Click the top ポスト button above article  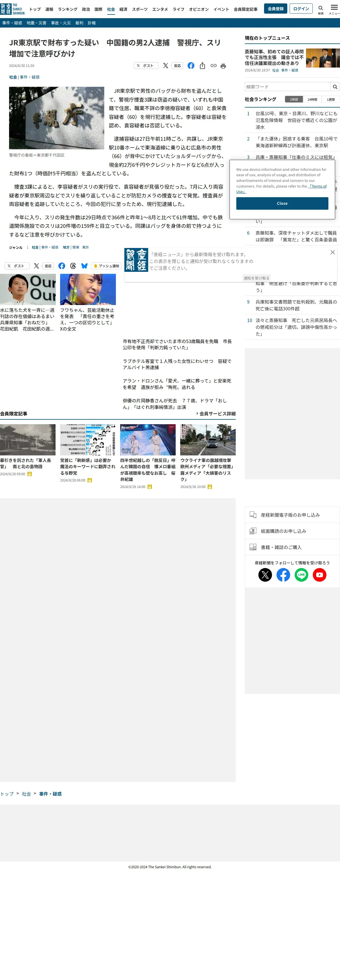coord(146,66)
